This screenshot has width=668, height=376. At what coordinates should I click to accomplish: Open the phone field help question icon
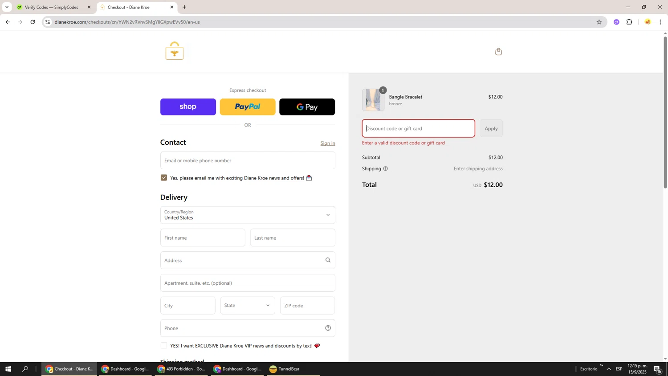pos(328,328)
